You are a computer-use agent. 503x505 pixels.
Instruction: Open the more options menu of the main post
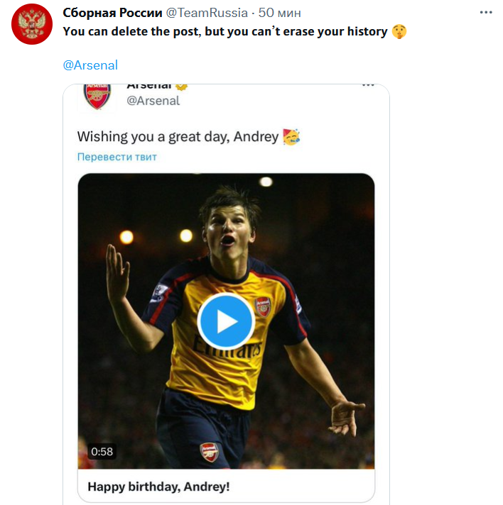(x=486, y=13)
